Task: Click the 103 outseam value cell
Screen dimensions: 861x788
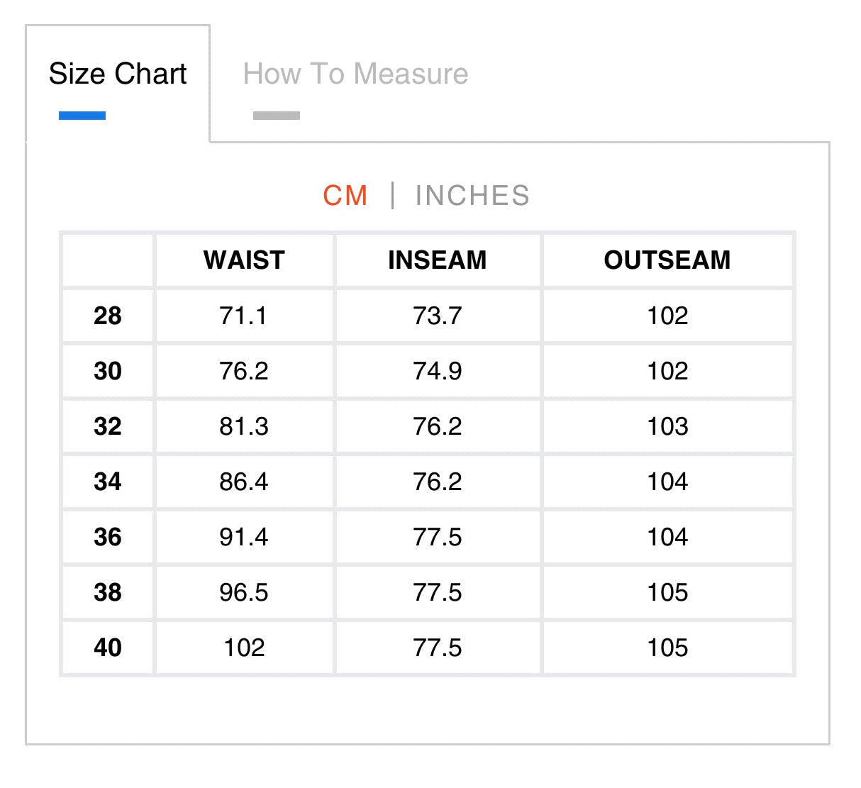Action: (x=667, y=426)
